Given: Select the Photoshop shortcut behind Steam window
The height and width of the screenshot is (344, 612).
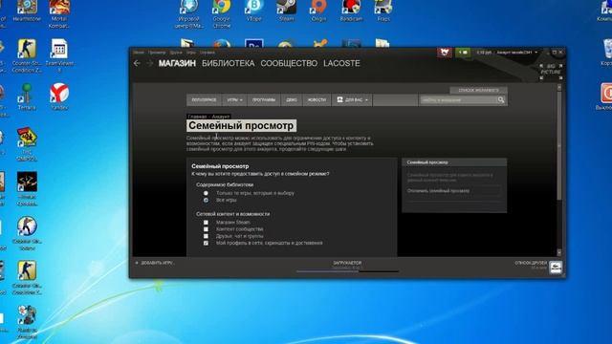Looking at the screenshot, I should click(x=253, y=43).
